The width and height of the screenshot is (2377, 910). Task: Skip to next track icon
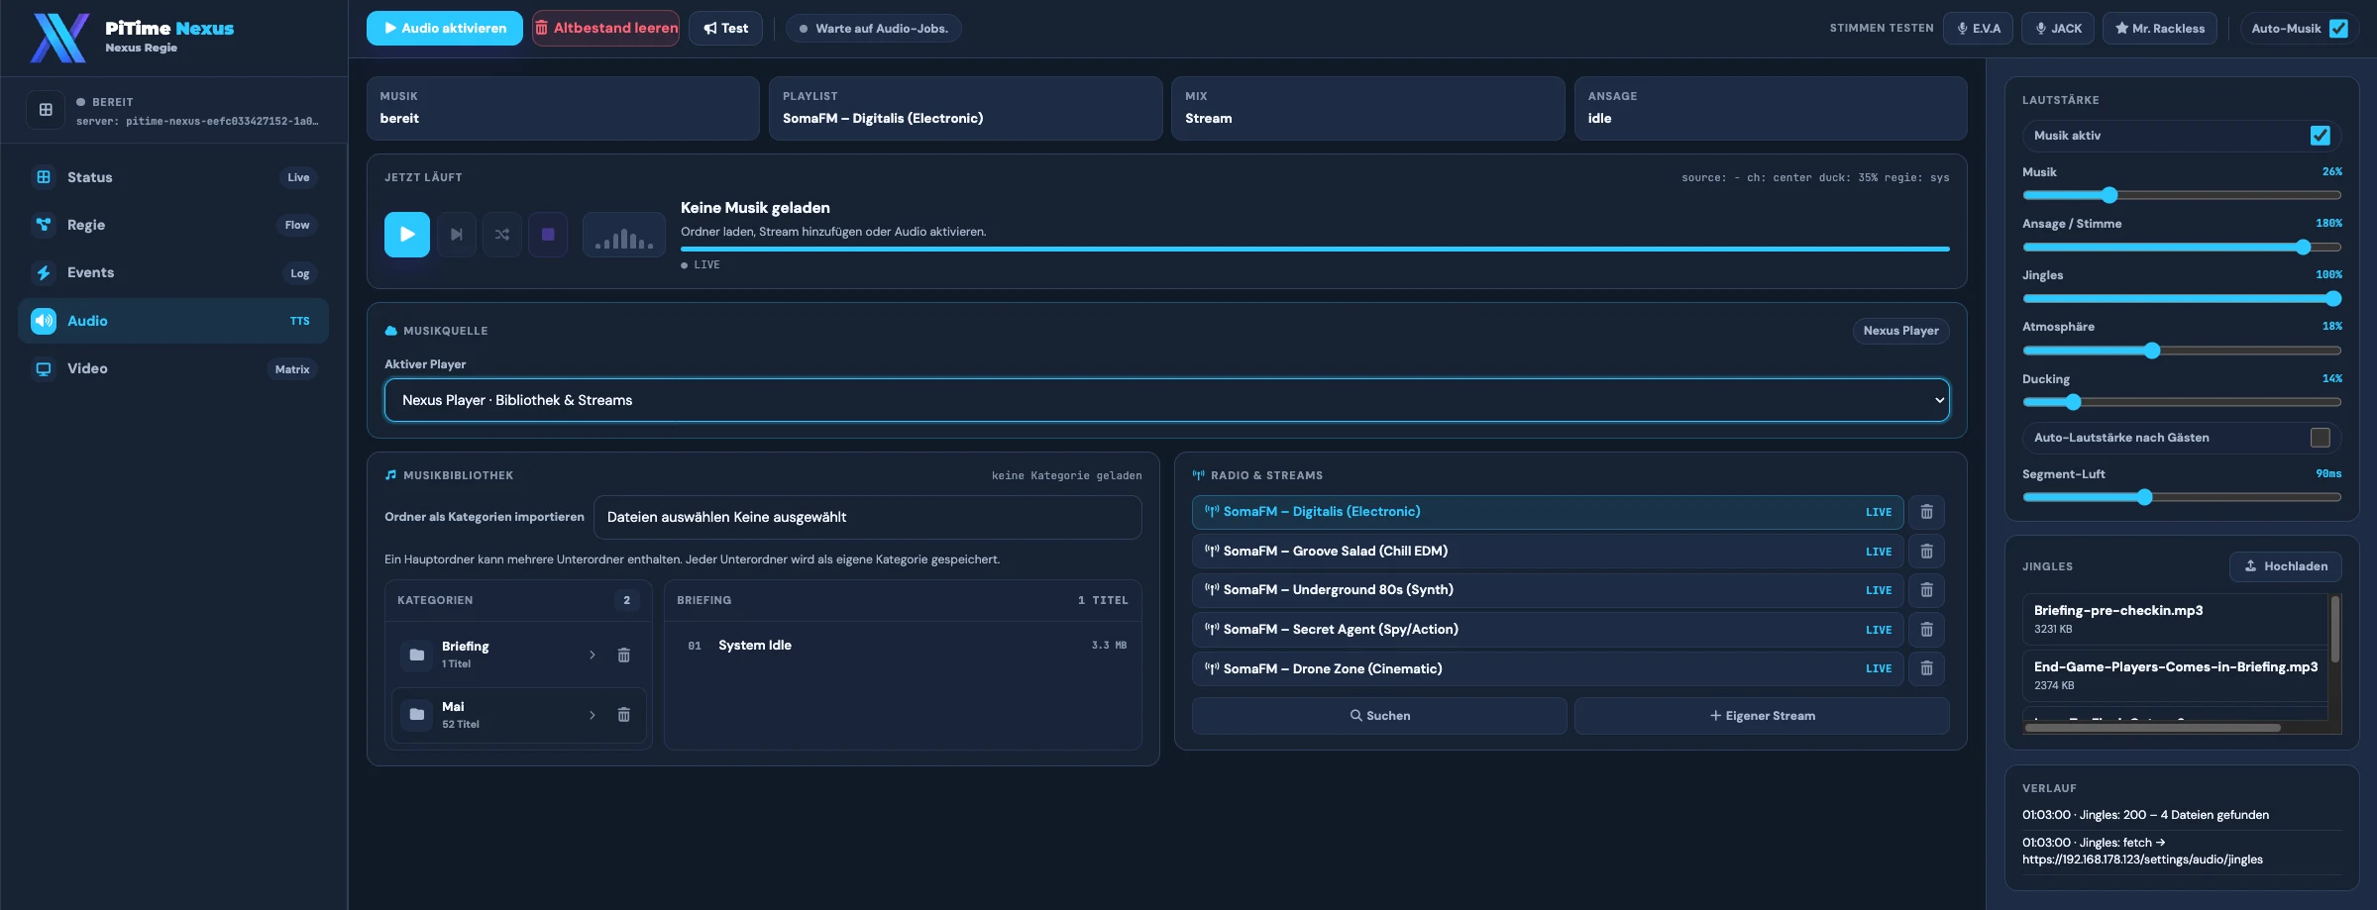pos(457,235)
